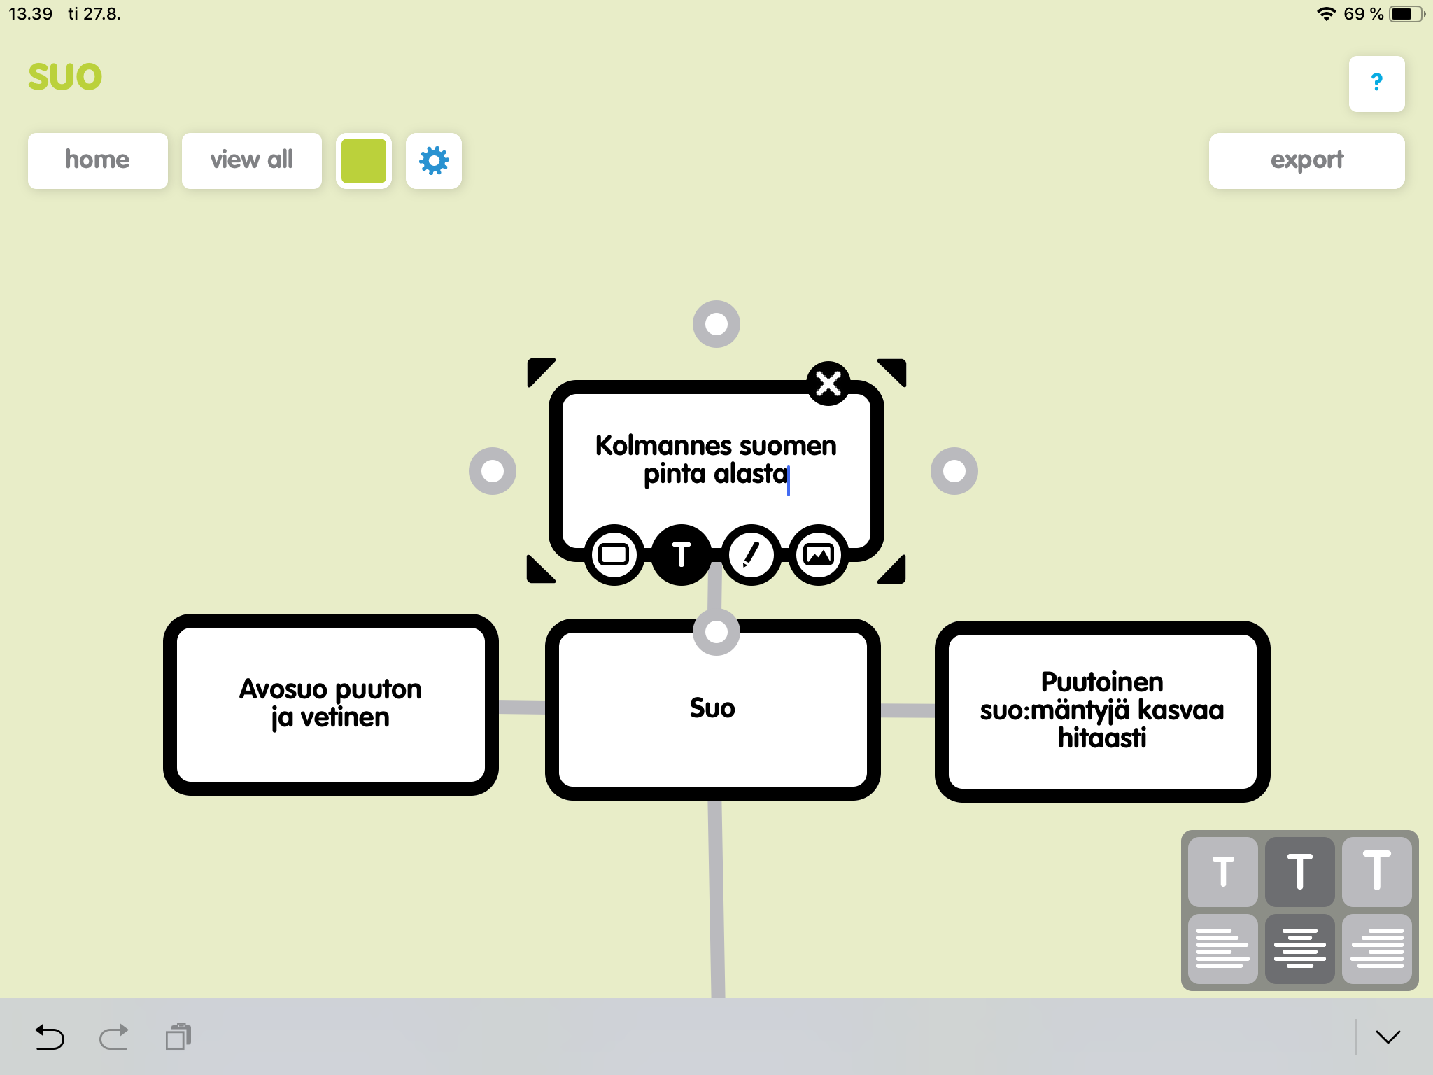Open the insert image icon
The image size is (1433, 1075).
tap(819, 555)
